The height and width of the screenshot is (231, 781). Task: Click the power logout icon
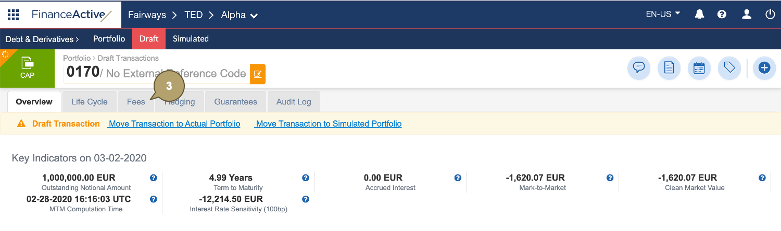[770, 15]
